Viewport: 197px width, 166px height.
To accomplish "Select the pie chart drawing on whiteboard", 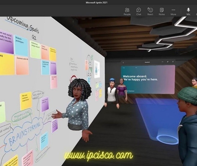I will click(x=90, y=66).
